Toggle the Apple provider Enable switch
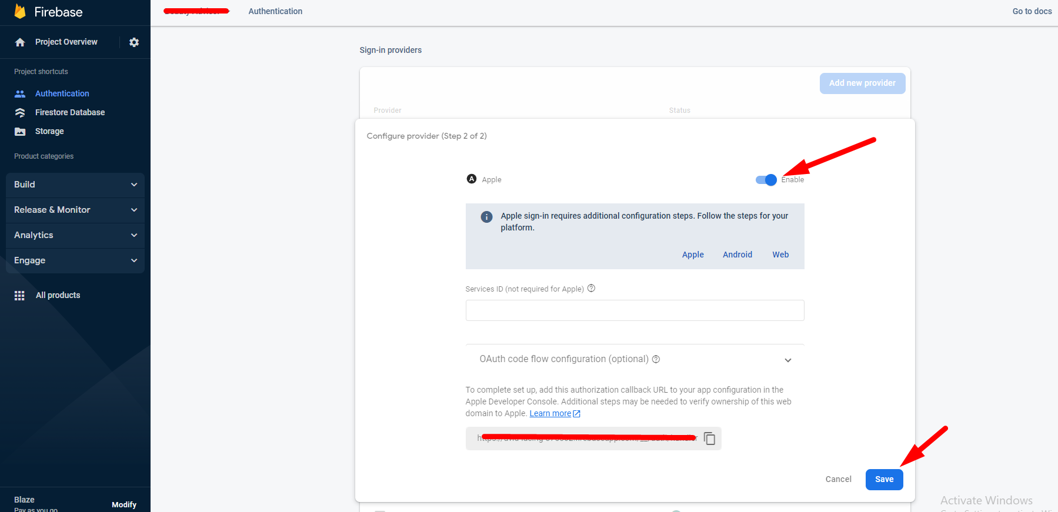The height and width of the screenshot is (512, 1058). pos(766,180)
